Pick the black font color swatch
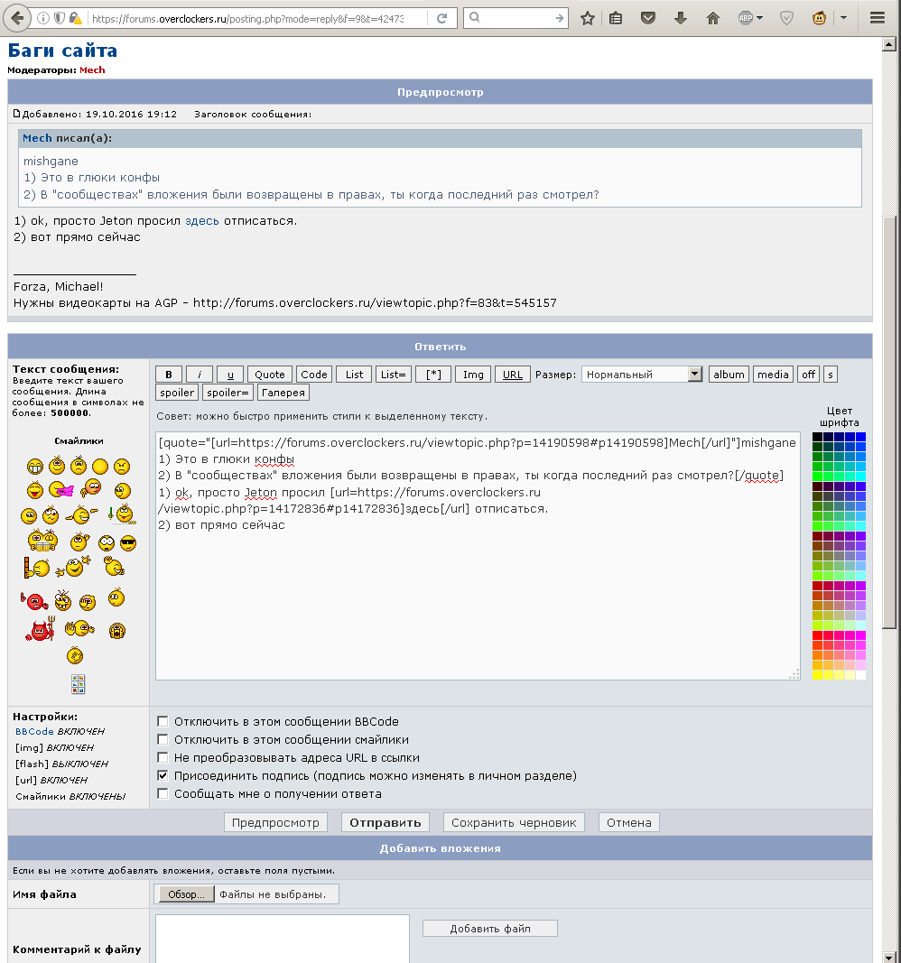The image size is (901, 963). (x=817, y=438)
